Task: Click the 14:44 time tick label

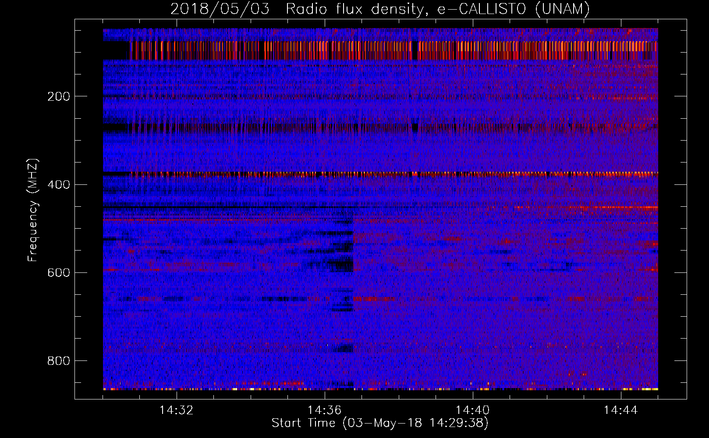Action: coord(621,410)
